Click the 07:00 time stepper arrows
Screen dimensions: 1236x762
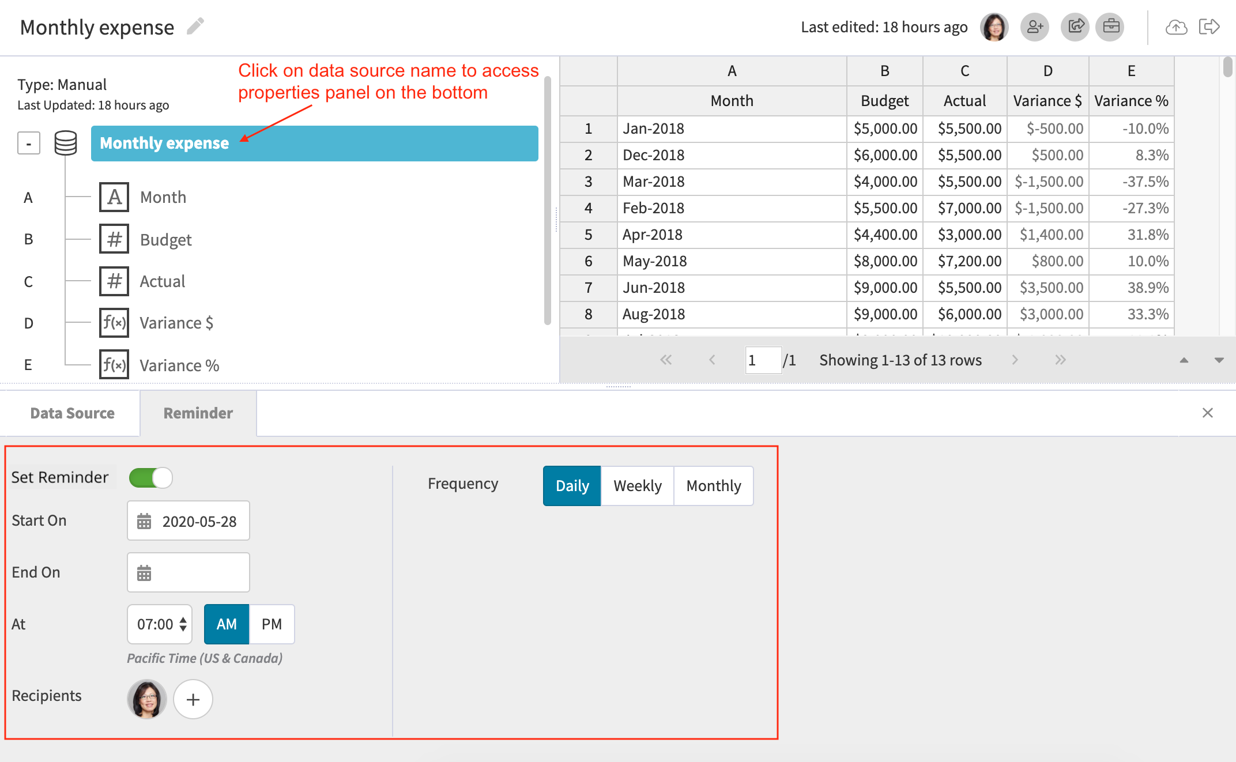183,624
